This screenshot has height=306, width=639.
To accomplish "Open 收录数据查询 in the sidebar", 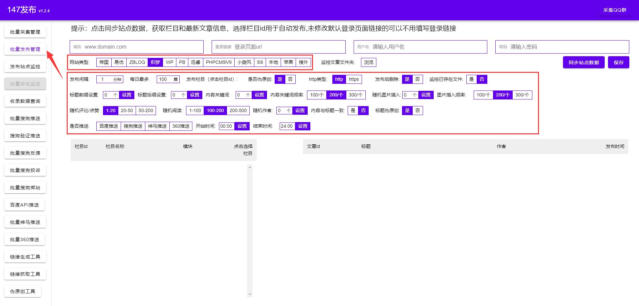I will click(x=25, y=101).
